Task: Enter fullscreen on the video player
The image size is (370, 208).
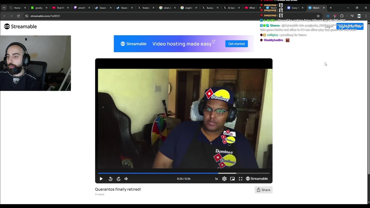Action: (x=240, y=179)
